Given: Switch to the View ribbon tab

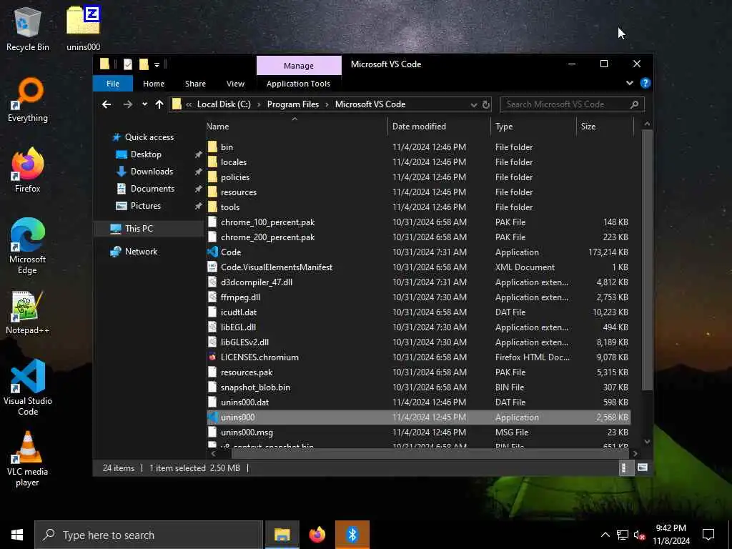Looking at the screenshot, I should (235, 84).
